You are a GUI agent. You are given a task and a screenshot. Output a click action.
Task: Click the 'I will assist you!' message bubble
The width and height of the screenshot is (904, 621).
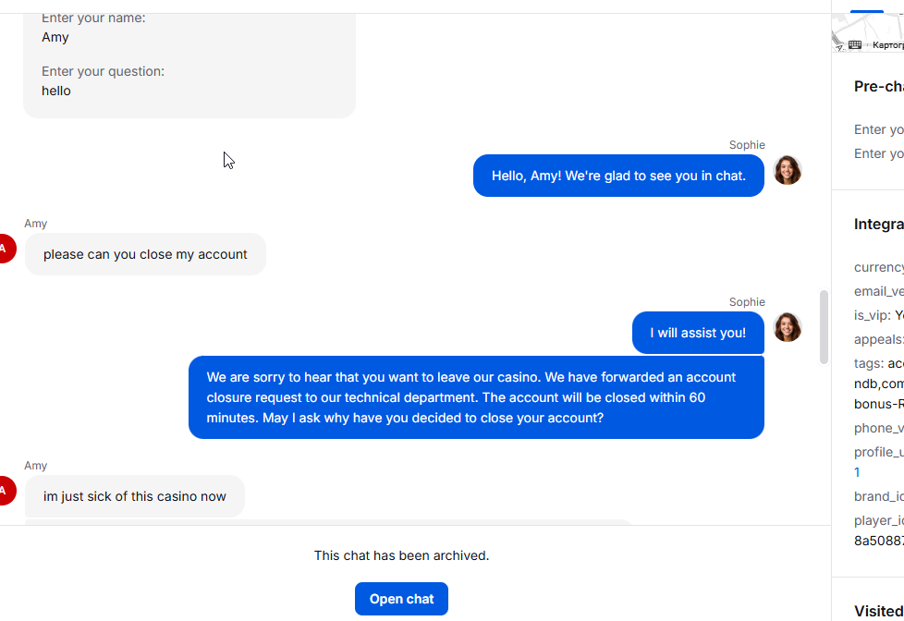[x=698, y=333]
